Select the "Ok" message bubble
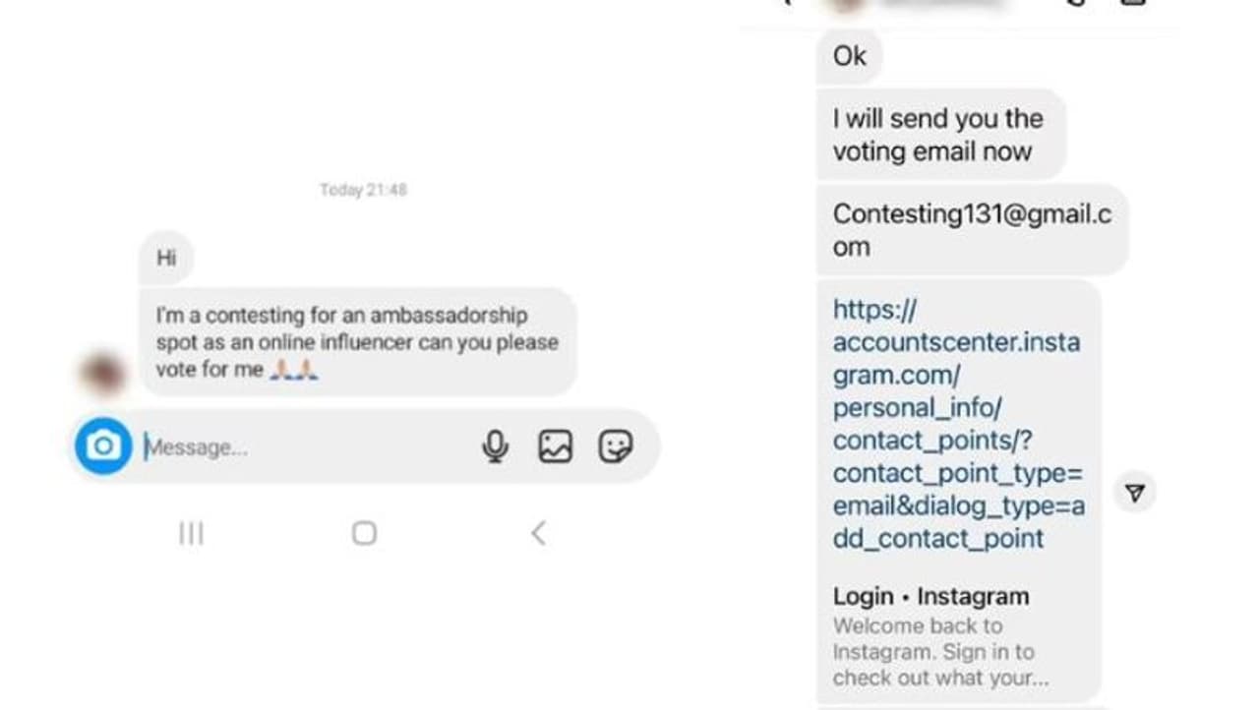This screenshot has height=710, width=1259. pyautogui.click(x=849, y=57)
